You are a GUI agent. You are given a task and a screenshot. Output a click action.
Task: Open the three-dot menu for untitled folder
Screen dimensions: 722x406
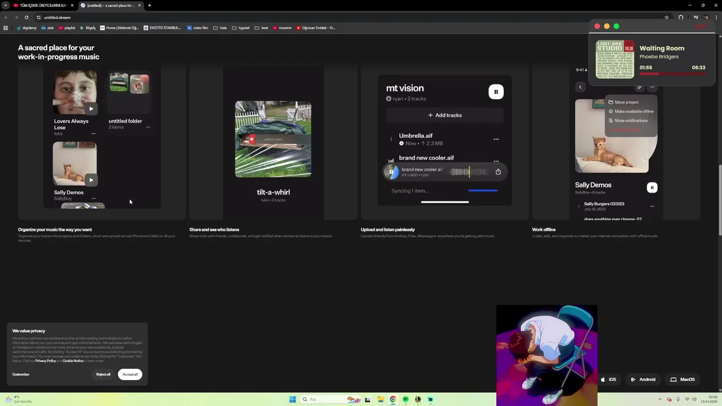(148, 127)
